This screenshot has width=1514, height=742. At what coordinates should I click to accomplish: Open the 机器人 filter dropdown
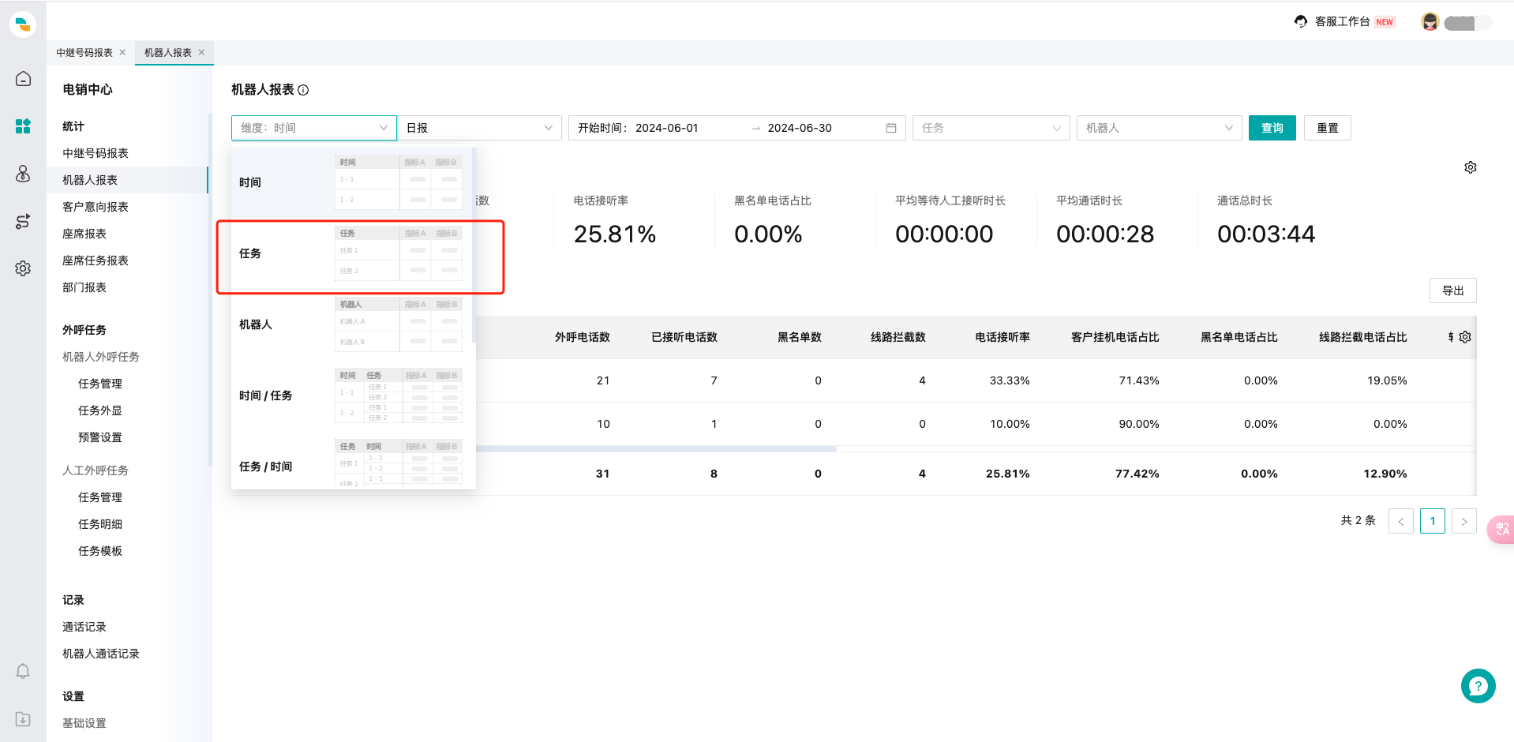(x=1160, y=128)
